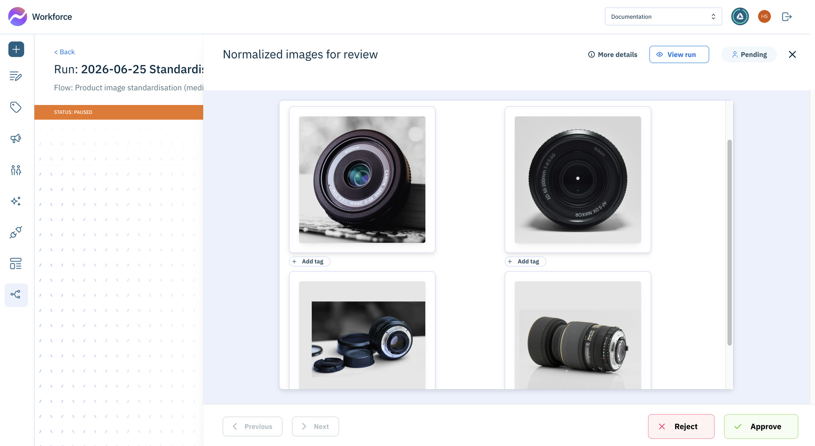Click the Previous button

coord(252,426)
